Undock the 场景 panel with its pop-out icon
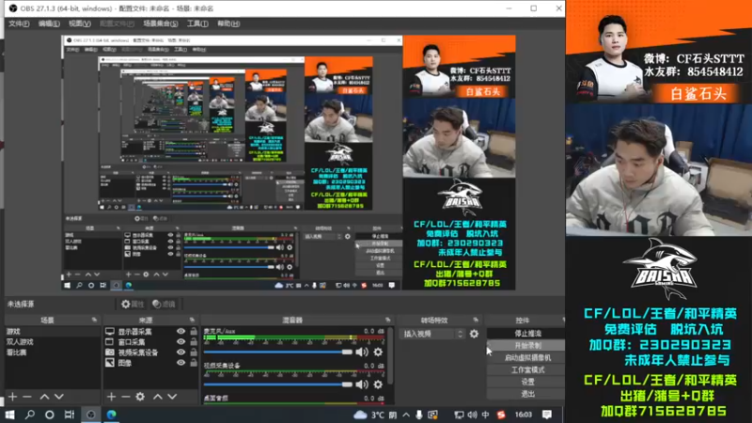Image resolution: width=752 pixels, height=423 pixels. 94,320
